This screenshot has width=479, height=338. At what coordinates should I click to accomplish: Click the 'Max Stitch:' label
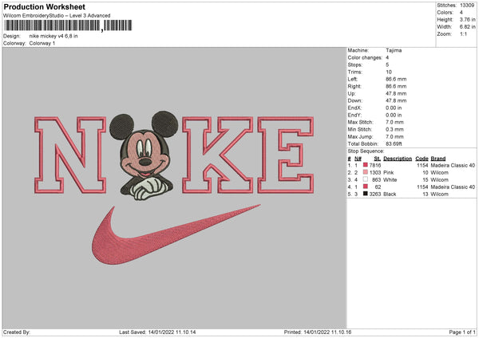click(361, 122)
